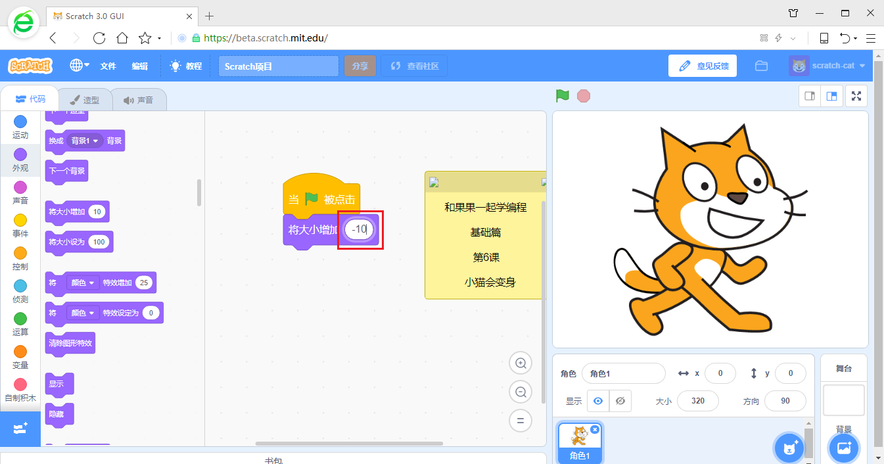Select the 运动 motion category
The height and width of the screenshot is (464, 884).
[x=20, y=128]
